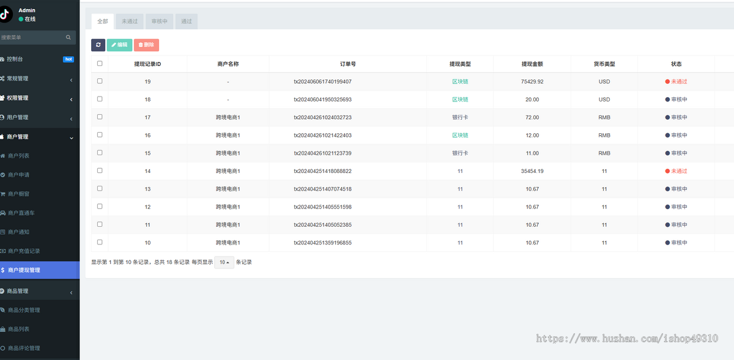Image resolution: width=734 pixels, height=360 pixels.
Task: Click the check icon beside 商户申请
Action: point(2,175)
